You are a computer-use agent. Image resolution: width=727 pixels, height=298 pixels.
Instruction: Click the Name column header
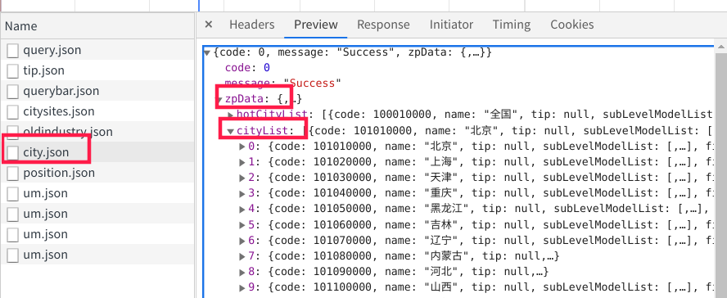coord(97,26)
